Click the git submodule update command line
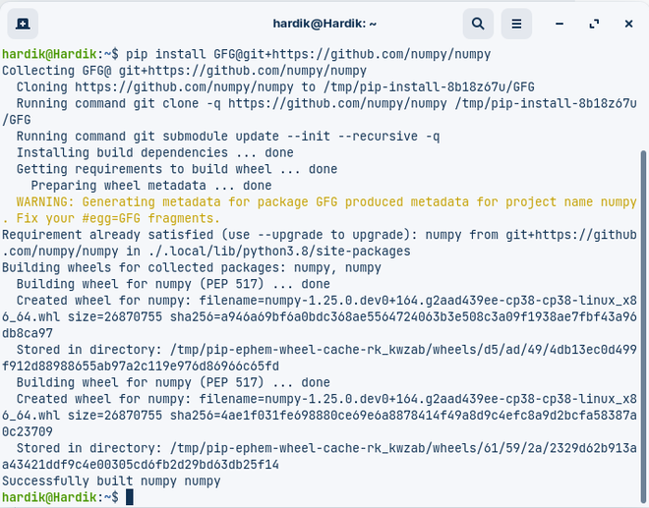This screenshot has width=649, height=508. click(x=228, y=137)
